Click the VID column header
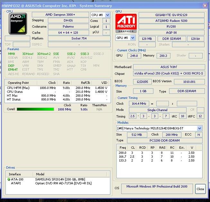This screenshot has width=210, height=202. [100, 83]
